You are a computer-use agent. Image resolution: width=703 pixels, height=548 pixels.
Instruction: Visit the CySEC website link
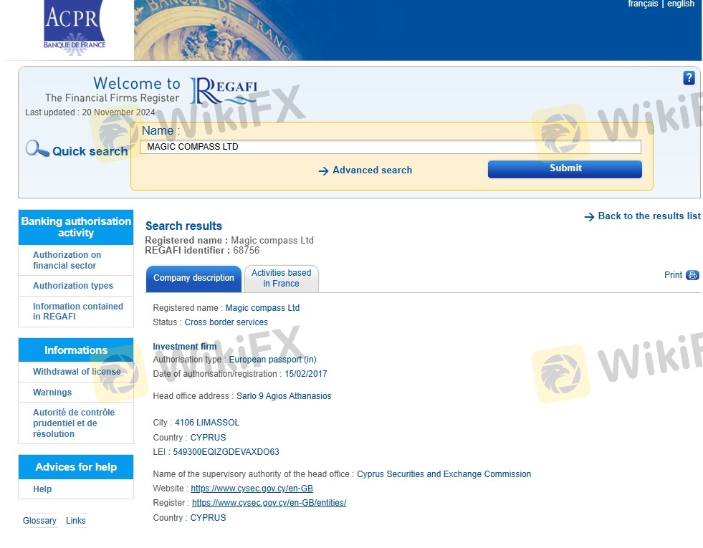coord(252,489)
